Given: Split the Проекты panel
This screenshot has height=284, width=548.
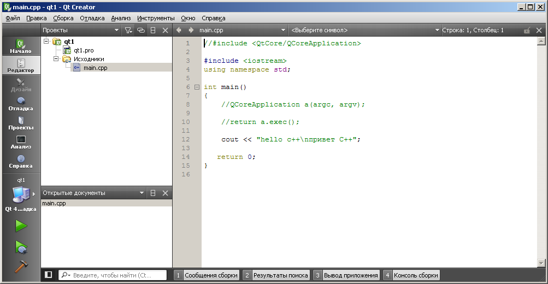Looking at the screenshot, I should tap(153, 31).
